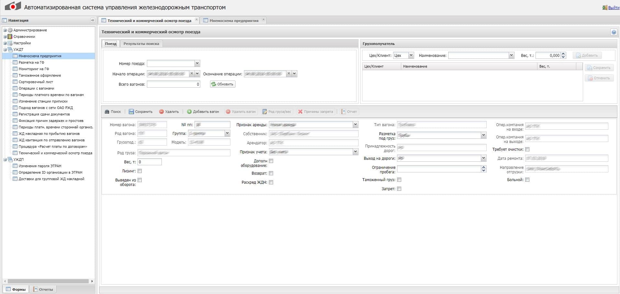Click the Обновить refresh icon button

(x=214, y=84)
